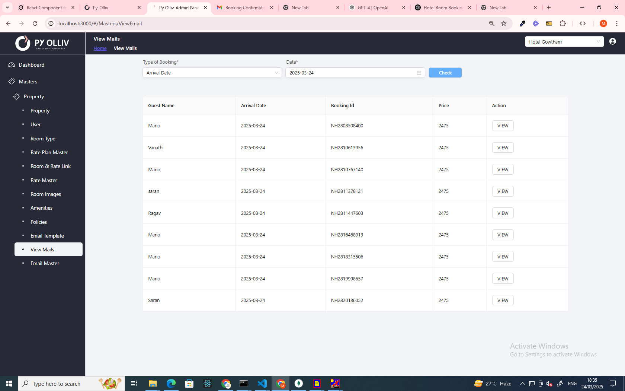Select Rate Plan Master menu item
Screen dimensions: 625x391
49,152
